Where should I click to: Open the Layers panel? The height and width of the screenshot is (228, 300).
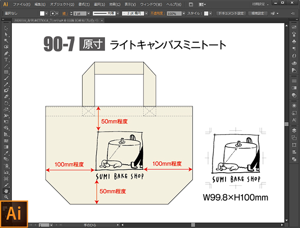pyautogui.click(x=294, y=130)
